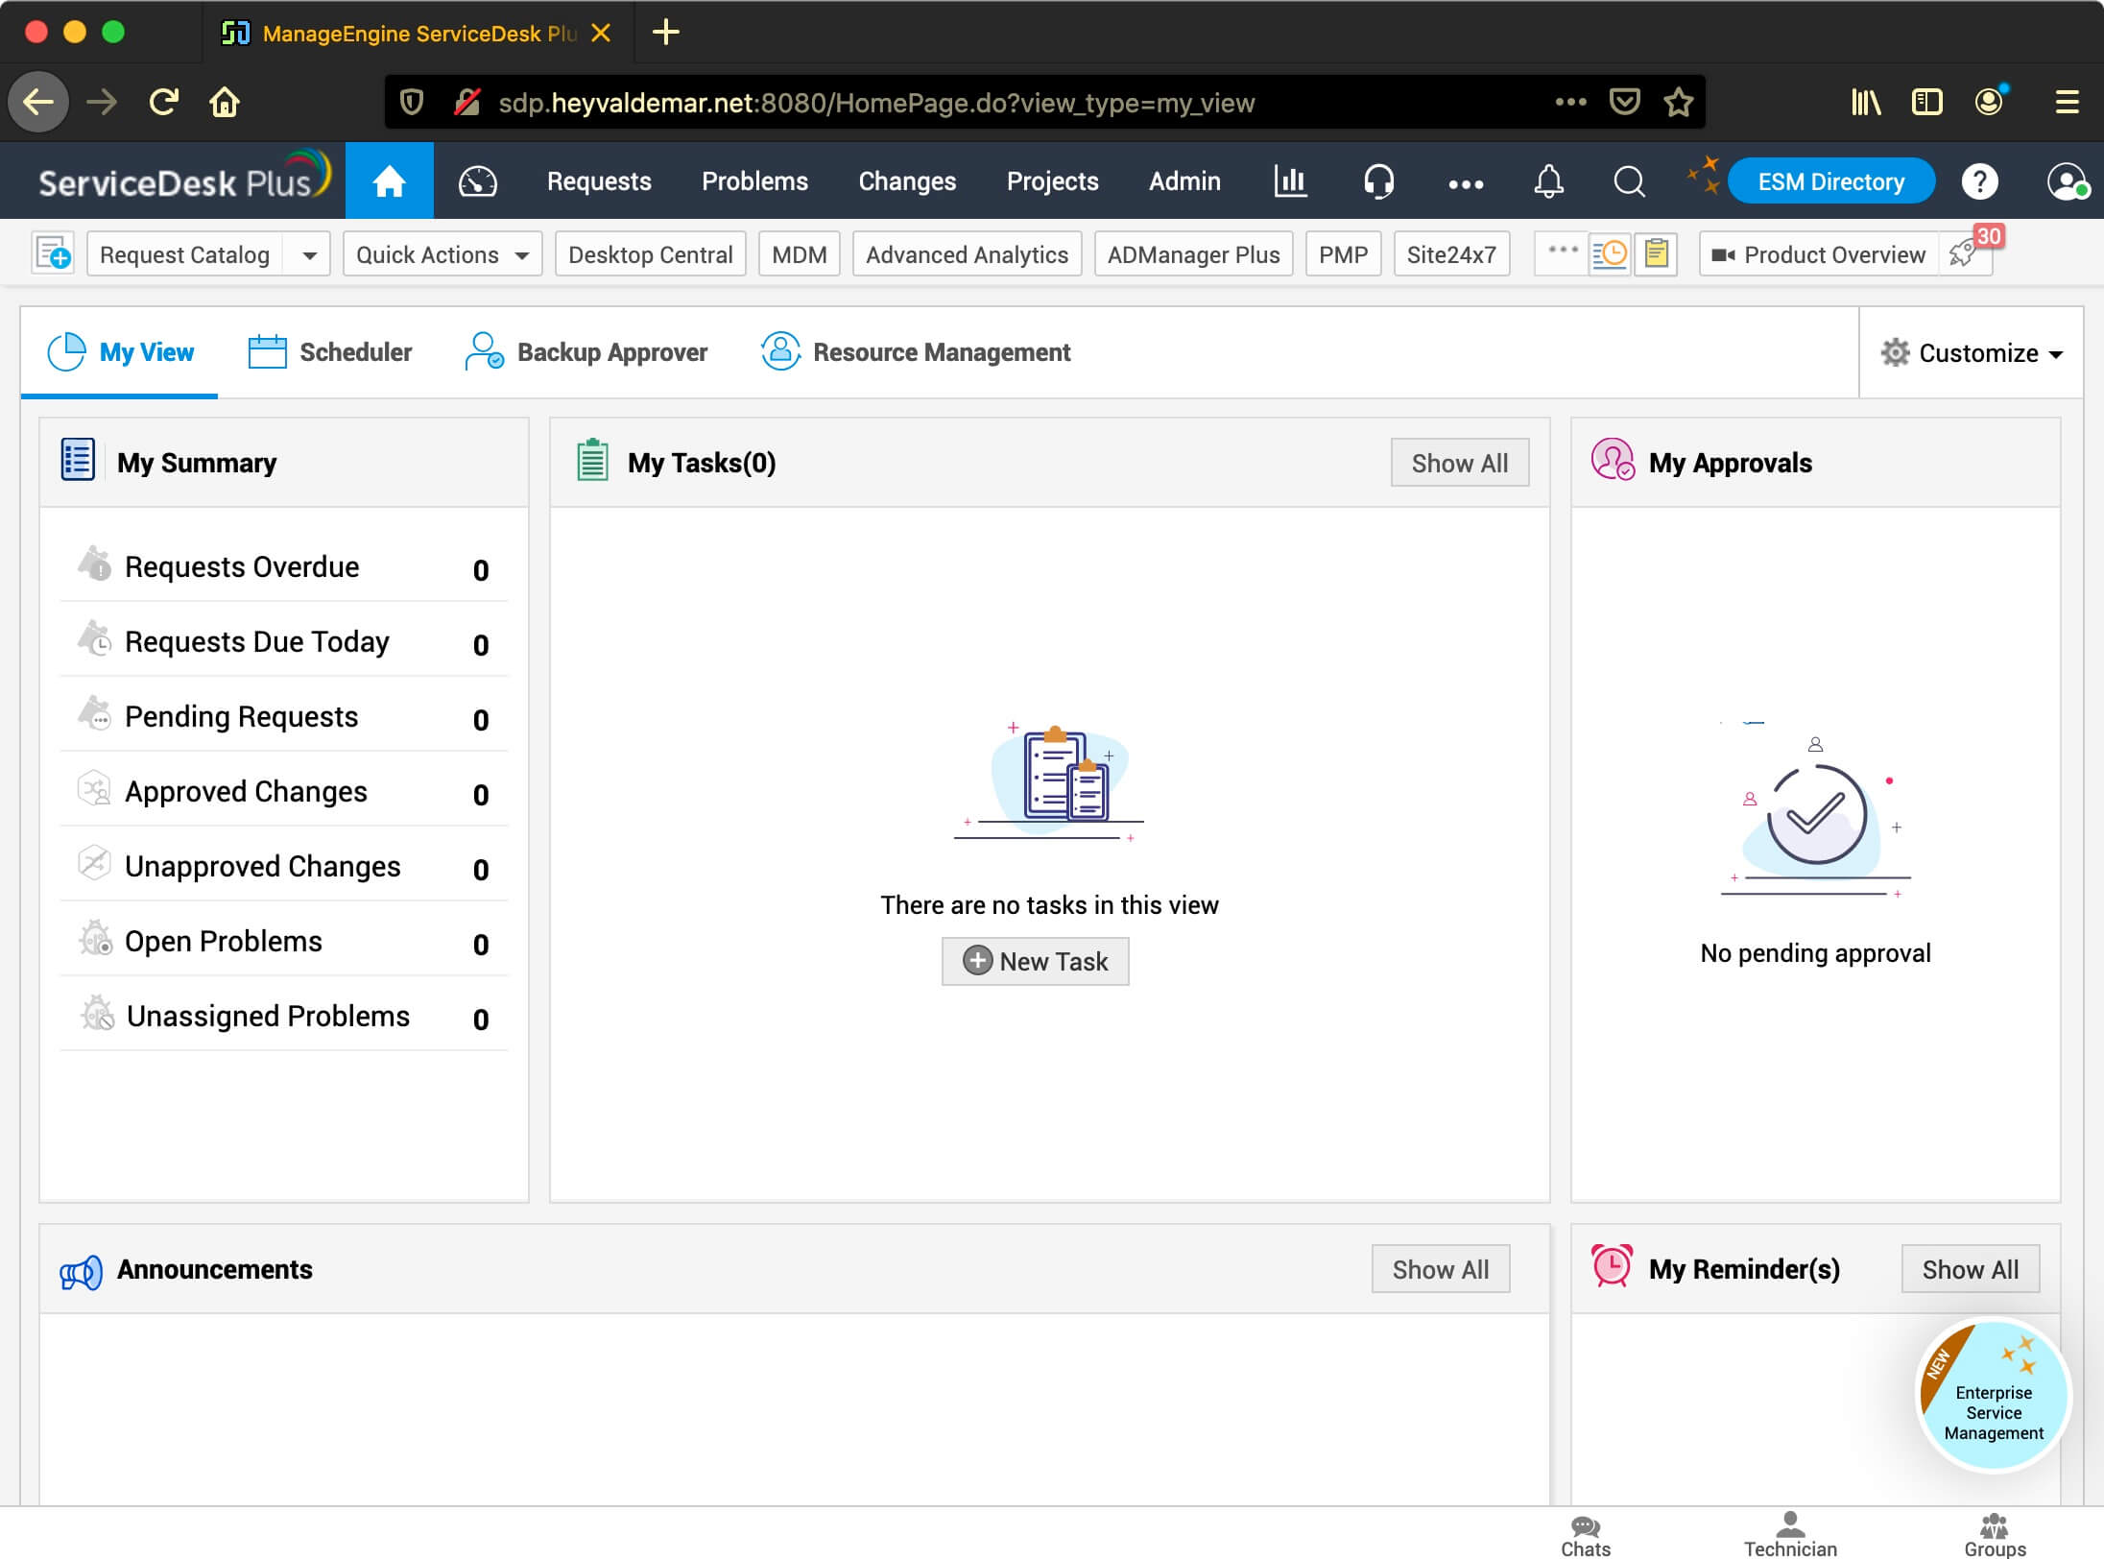The width and height of the screenshot is (2104, 1559).
Task: Open the Projects module
Action: (1048, 180)
